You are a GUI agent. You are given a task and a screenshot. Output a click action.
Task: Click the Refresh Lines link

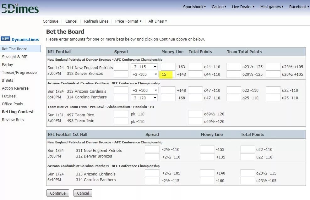coord(96,21)
